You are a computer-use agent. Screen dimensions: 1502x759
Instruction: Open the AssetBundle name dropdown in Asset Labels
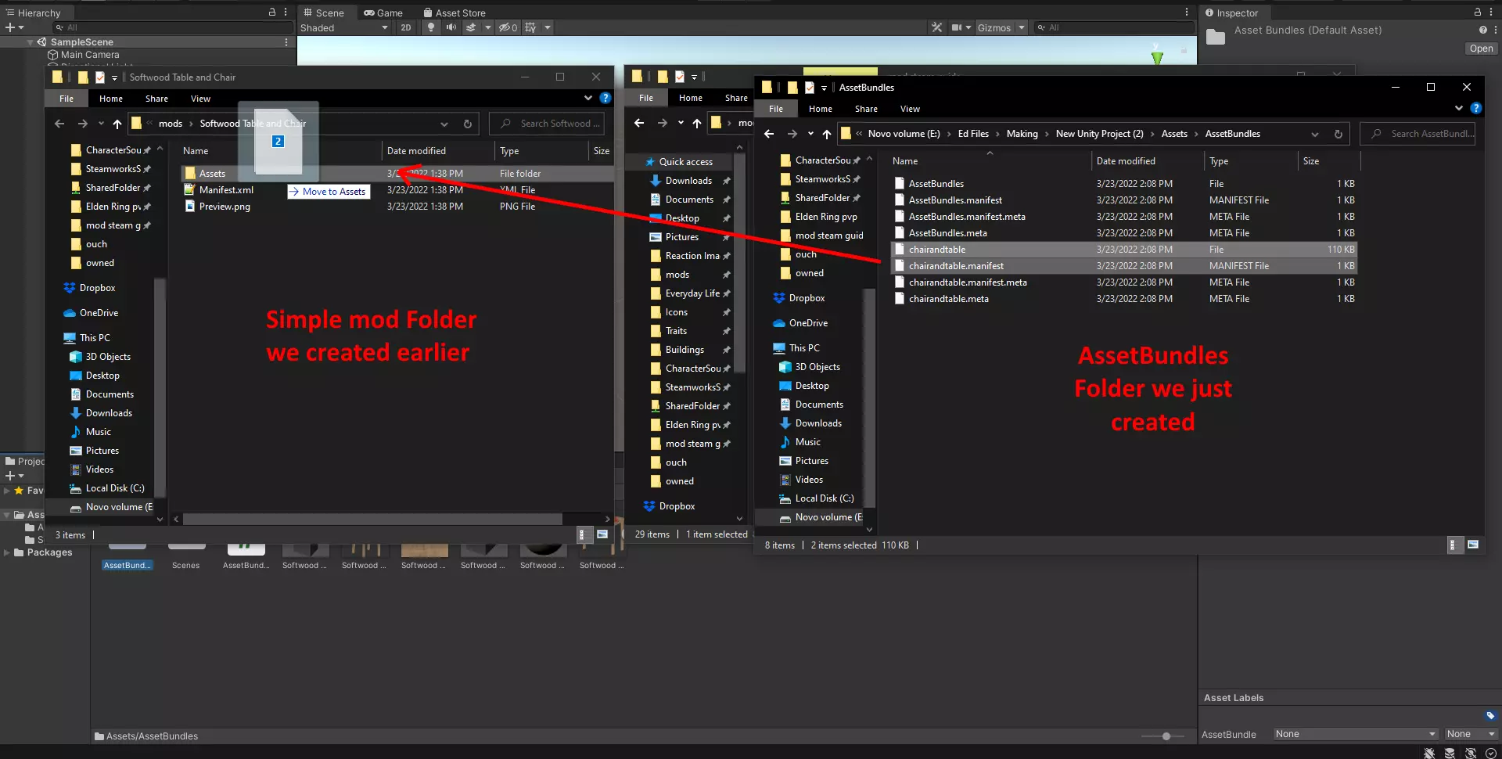click(x=1356, y=734)
